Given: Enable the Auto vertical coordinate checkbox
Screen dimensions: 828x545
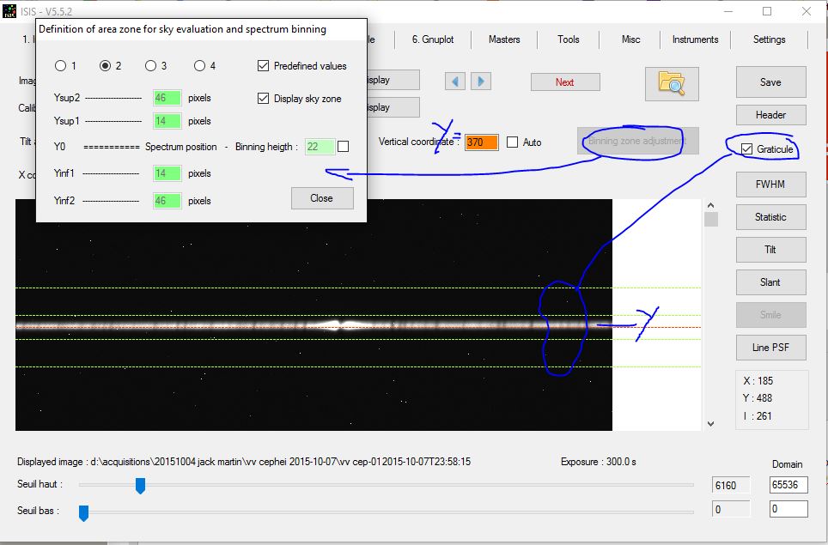Looking at the screenshot, I should pos(513,142).
